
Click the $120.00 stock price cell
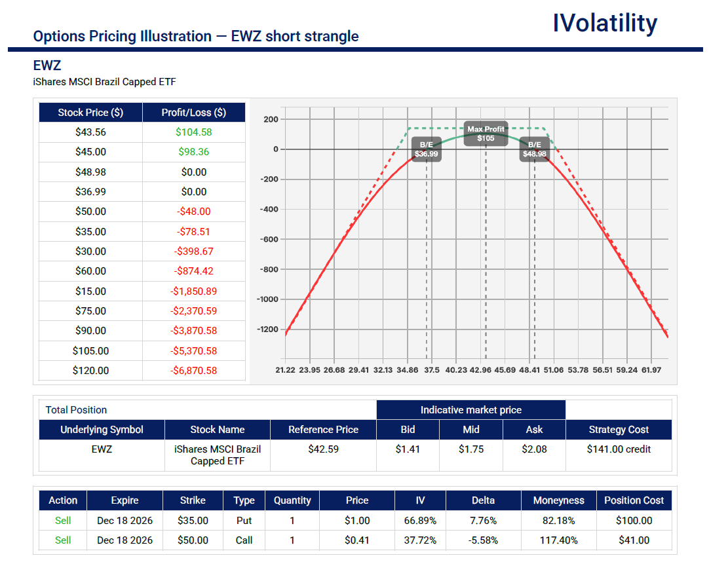pos(90,371)
